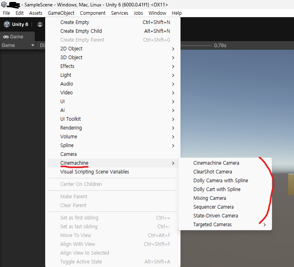Create a State-Driven Camera
The height and width of the screenshot is (267, 294).
click(x=225, y=216)
